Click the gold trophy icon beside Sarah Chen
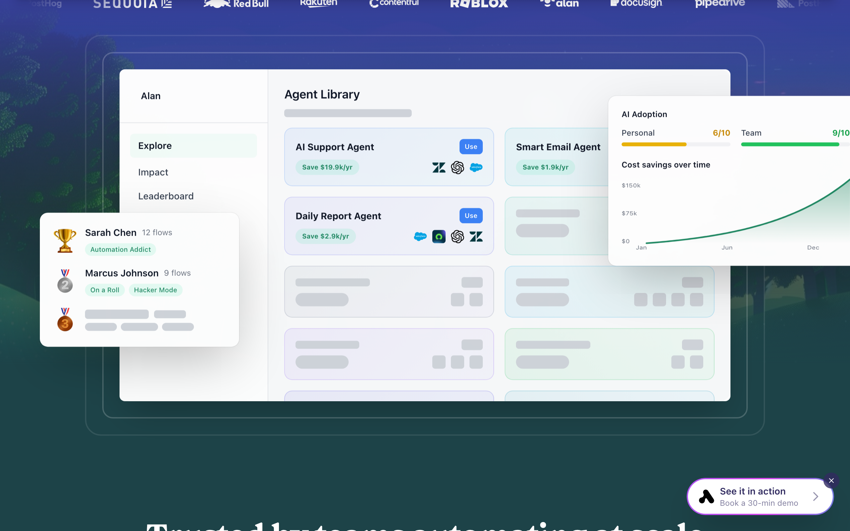 point(65,241)
